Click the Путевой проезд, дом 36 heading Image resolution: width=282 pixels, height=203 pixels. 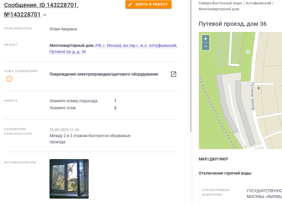(233, 24)
